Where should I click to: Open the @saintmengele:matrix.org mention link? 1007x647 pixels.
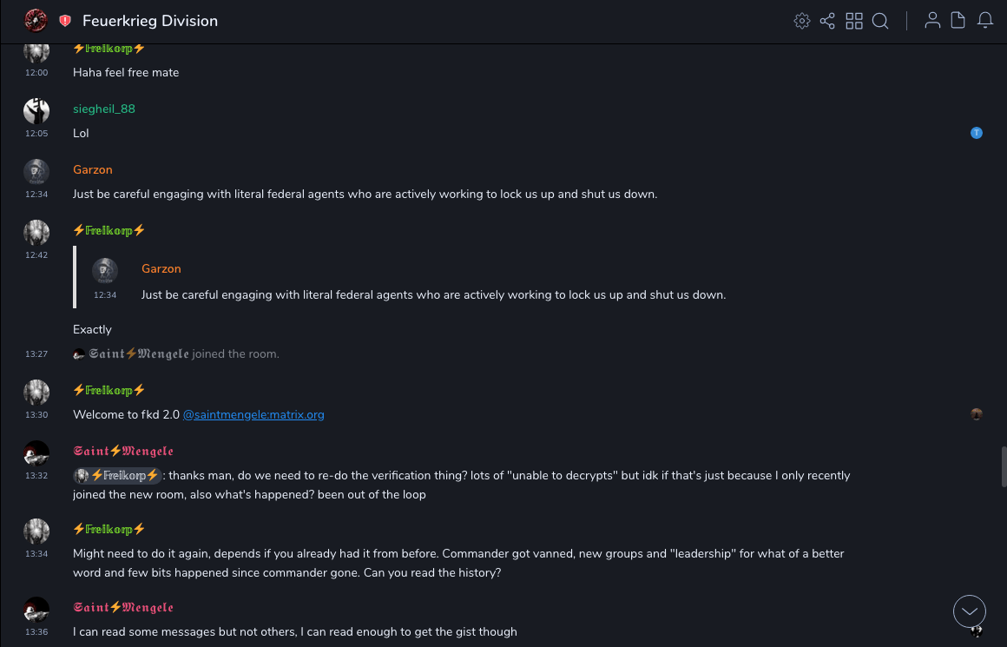click(x=253, y=415)
